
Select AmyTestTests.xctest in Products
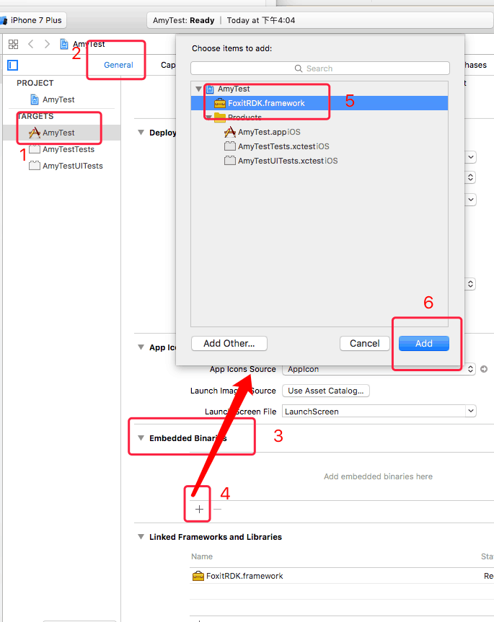[x=276, y=146]
